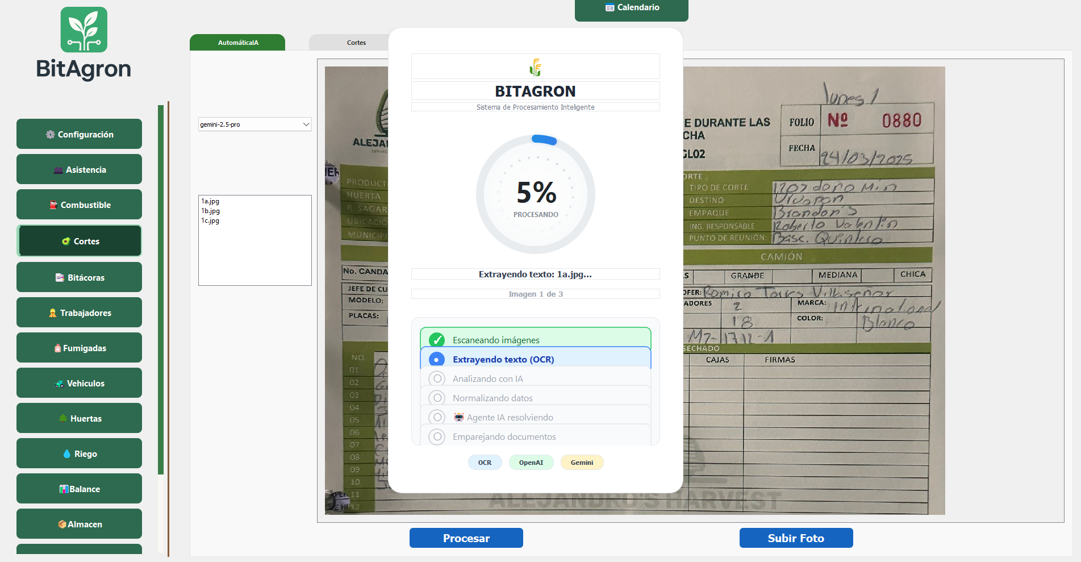The height and width of the screenshot is (562, 1081).
Task: Select the Agente IA resolviendo step circle
Action: [x=437, y=418]
